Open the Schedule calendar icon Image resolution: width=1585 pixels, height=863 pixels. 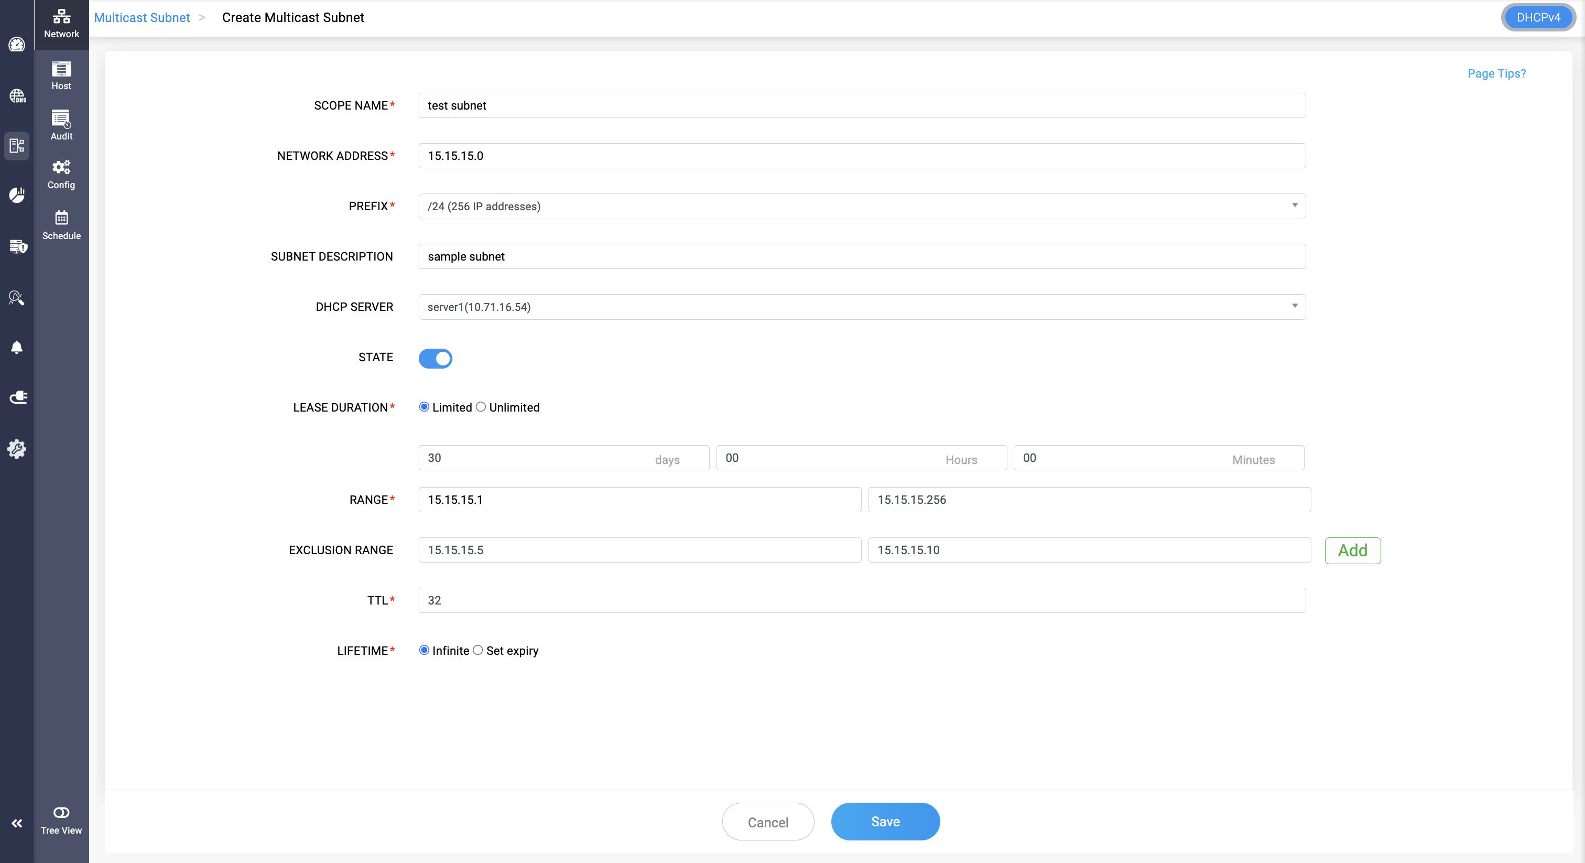(x=61, y=225)
